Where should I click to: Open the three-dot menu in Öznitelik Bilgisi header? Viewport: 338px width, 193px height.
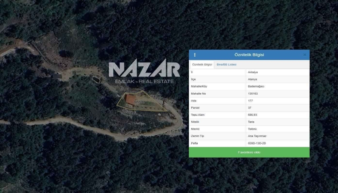(195, 55)
